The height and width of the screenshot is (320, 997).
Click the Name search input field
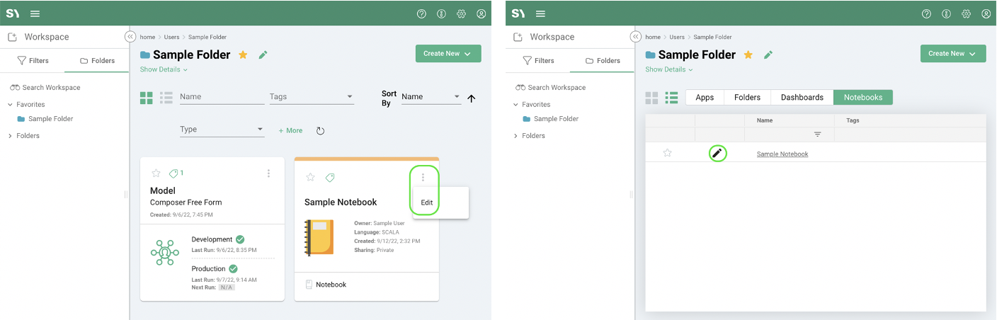(222, 97)
